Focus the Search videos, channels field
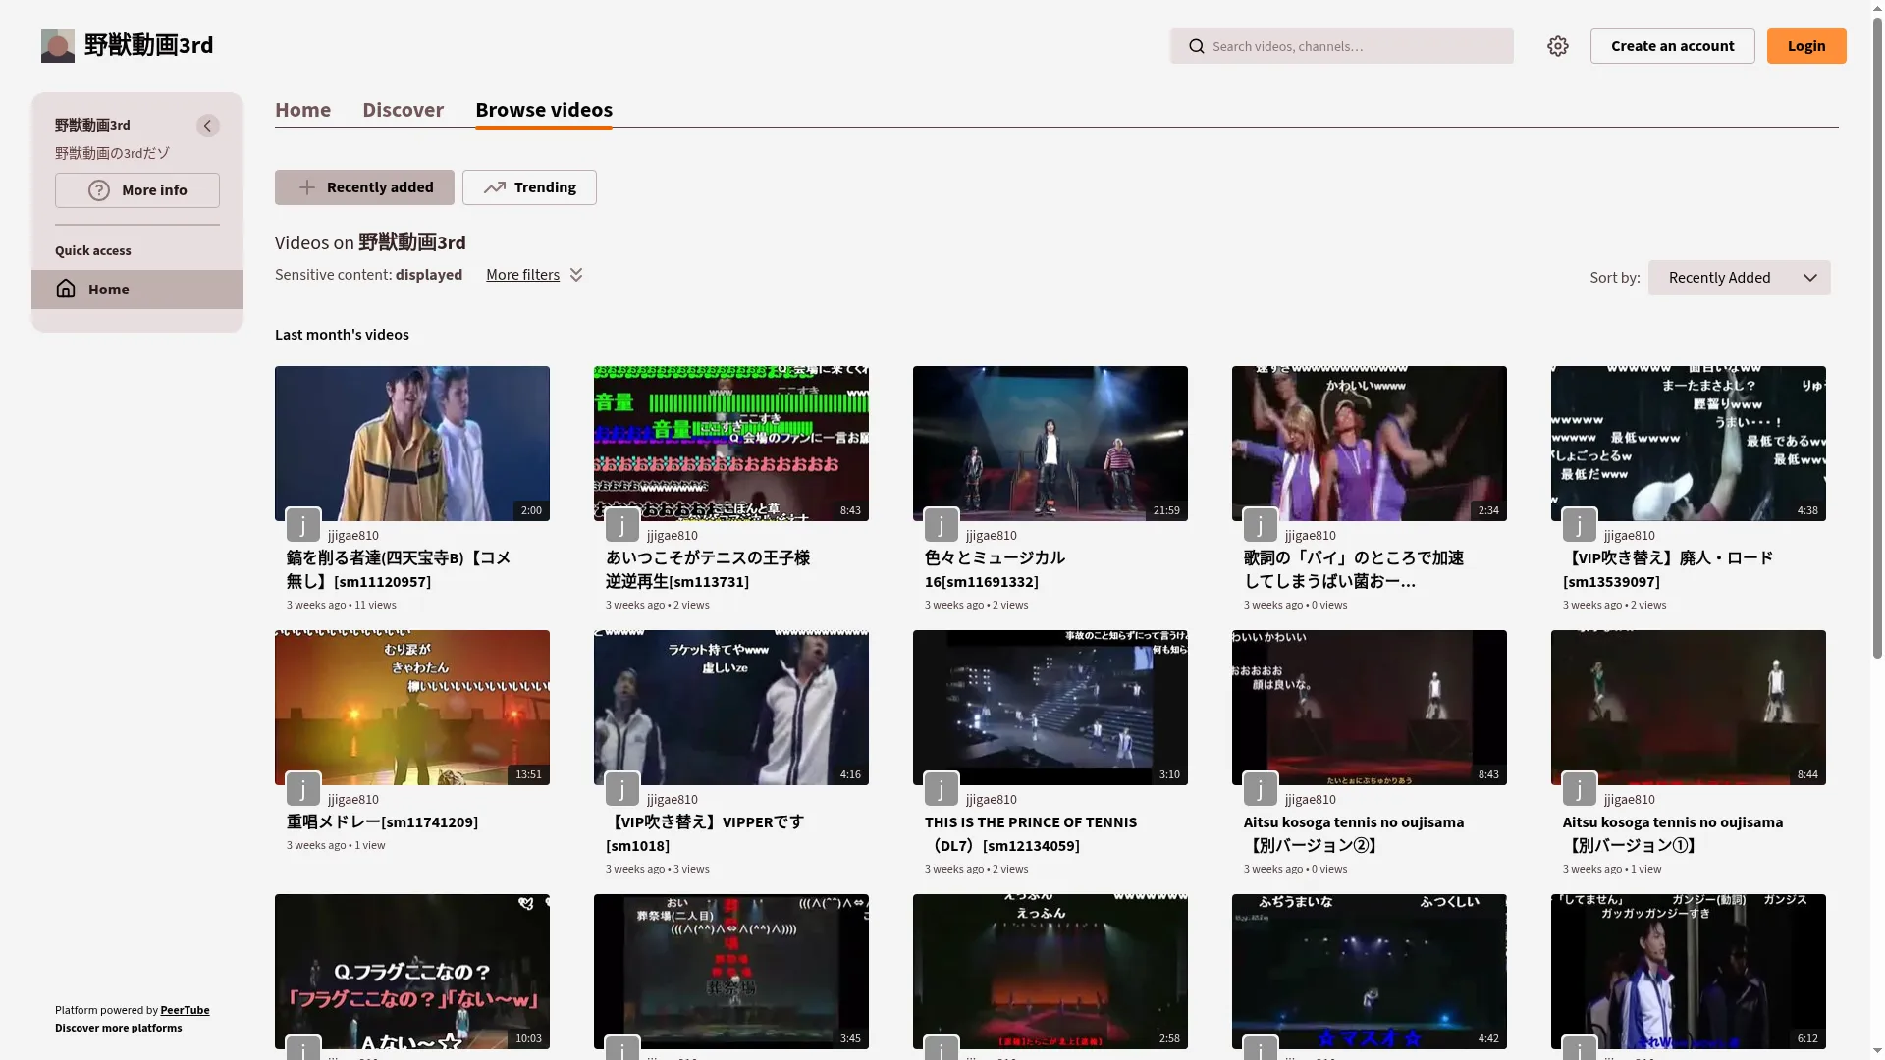The width and height of the screenshot is (1885, 1060). (1342, 46)
